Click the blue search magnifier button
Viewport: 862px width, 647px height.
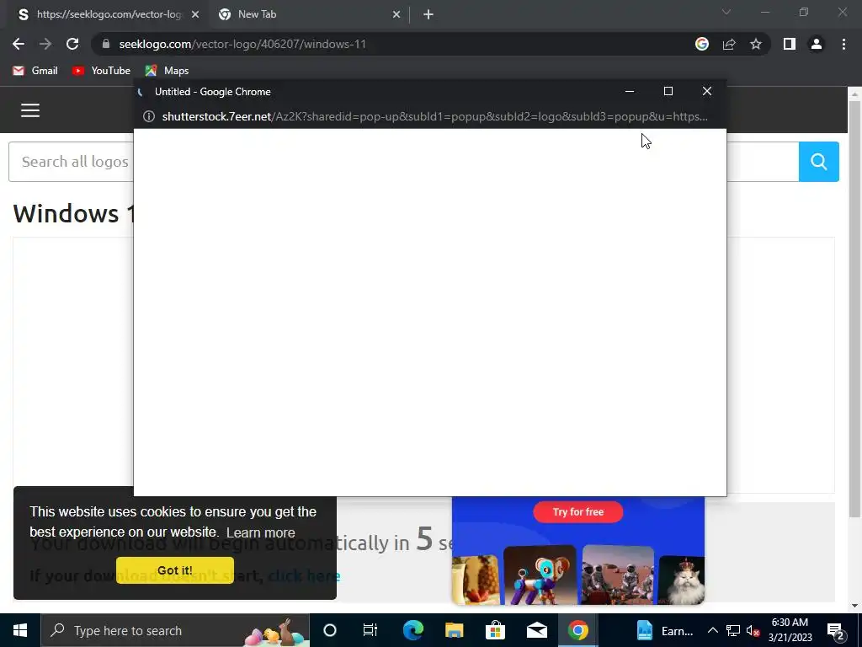click(x=818, y=162)
